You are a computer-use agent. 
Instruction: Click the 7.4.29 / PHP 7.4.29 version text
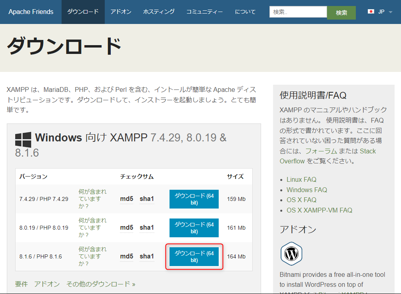[44, 199]
